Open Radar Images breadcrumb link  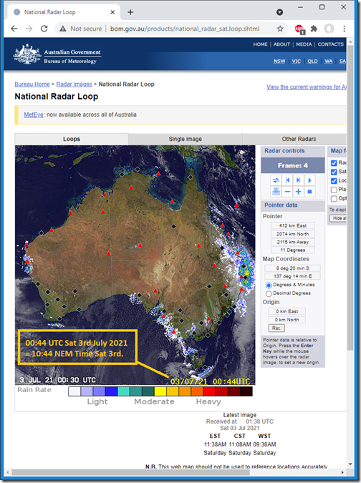pyautogui.click(x=74, y=84)
